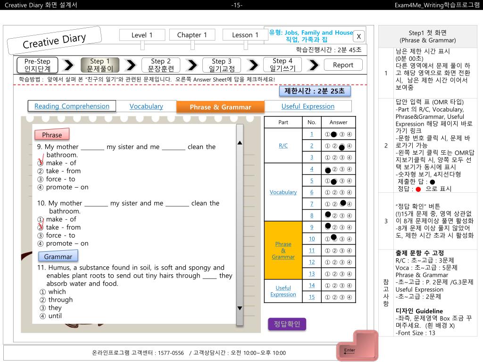
Task: Choose option ③ force - to in question 9
Action: [57, 179]
